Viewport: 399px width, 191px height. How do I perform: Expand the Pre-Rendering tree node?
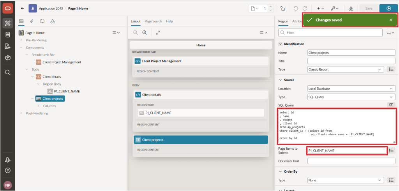(21, 40)
